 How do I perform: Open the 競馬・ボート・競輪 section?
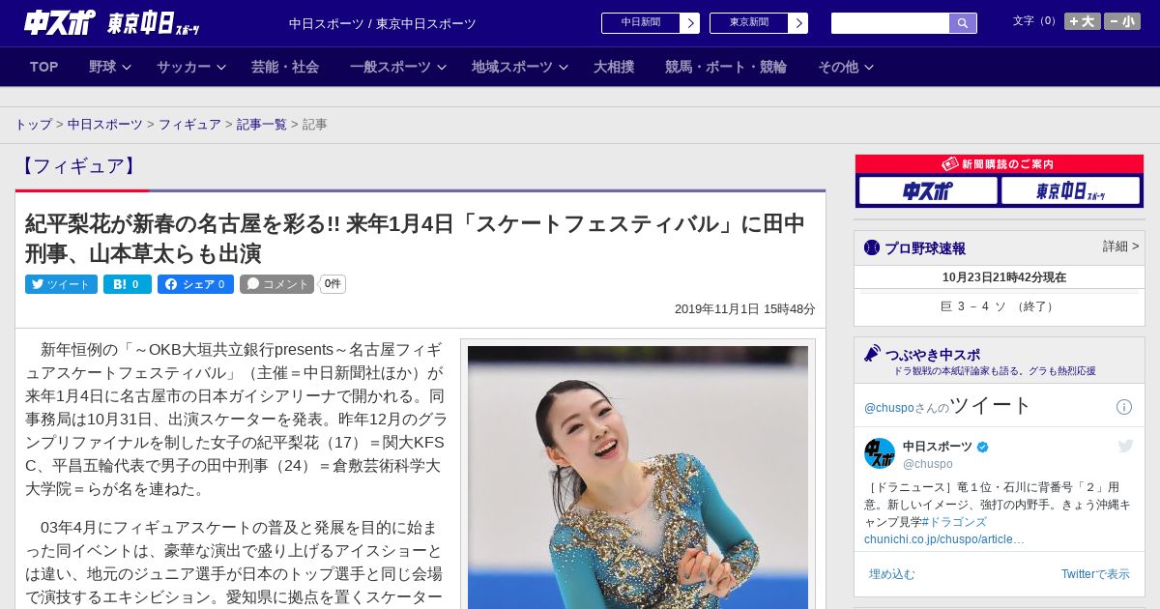click(726, 67)
